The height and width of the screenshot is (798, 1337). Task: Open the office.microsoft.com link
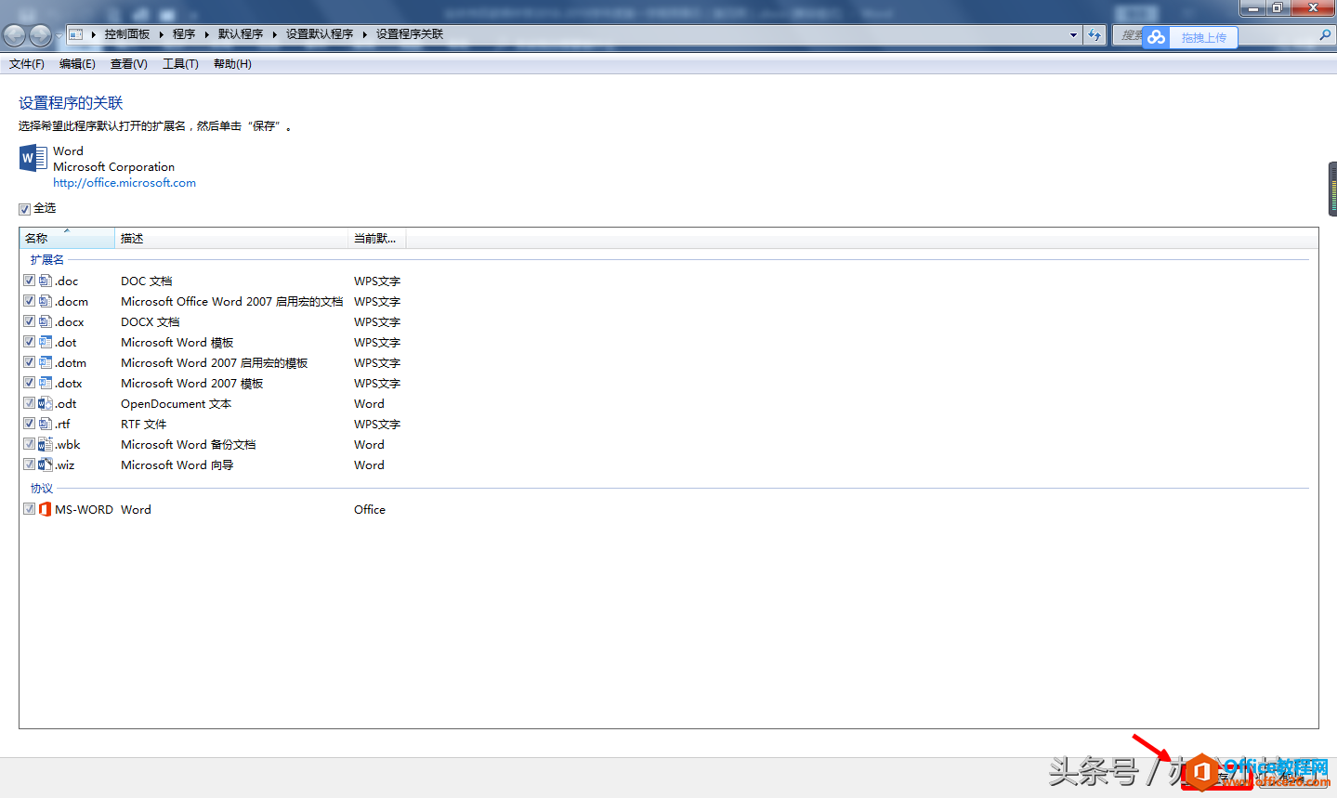(125, 183)
